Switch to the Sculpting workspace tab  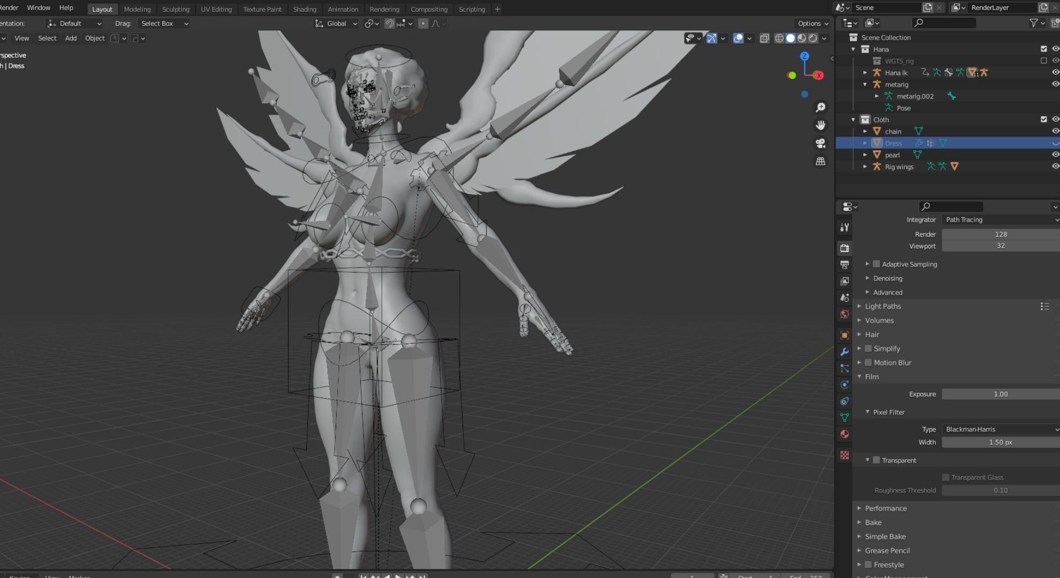[x=176, y=9]
